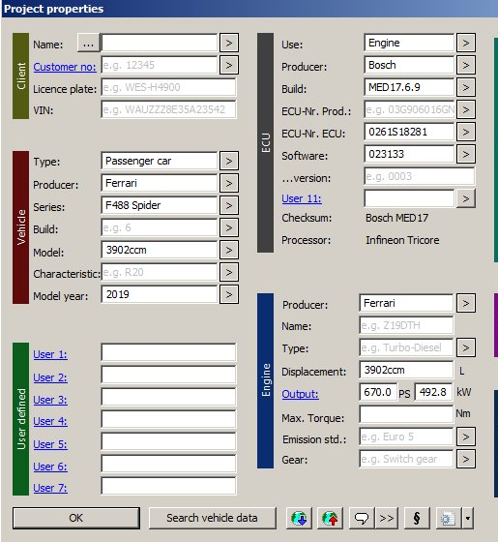This screenshot has height=542, width=498.
Task: Click the Software field showing 023133
Action: tap(409, 154)
